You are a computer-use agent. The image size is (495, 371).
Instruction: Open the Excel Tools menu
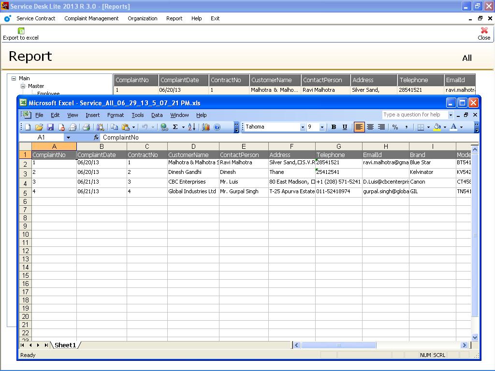point(138,115)
